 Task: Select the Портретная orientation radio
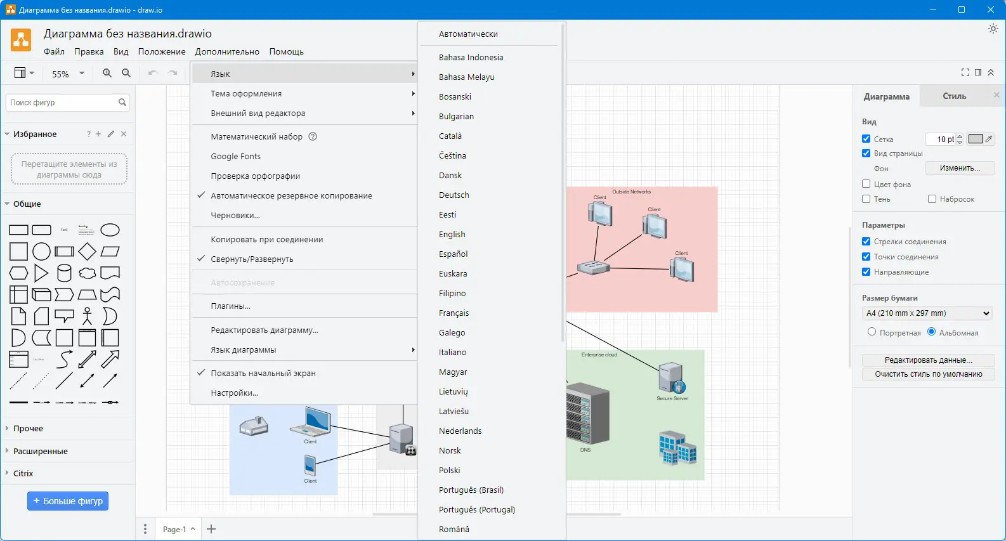[x=872, y=332]
